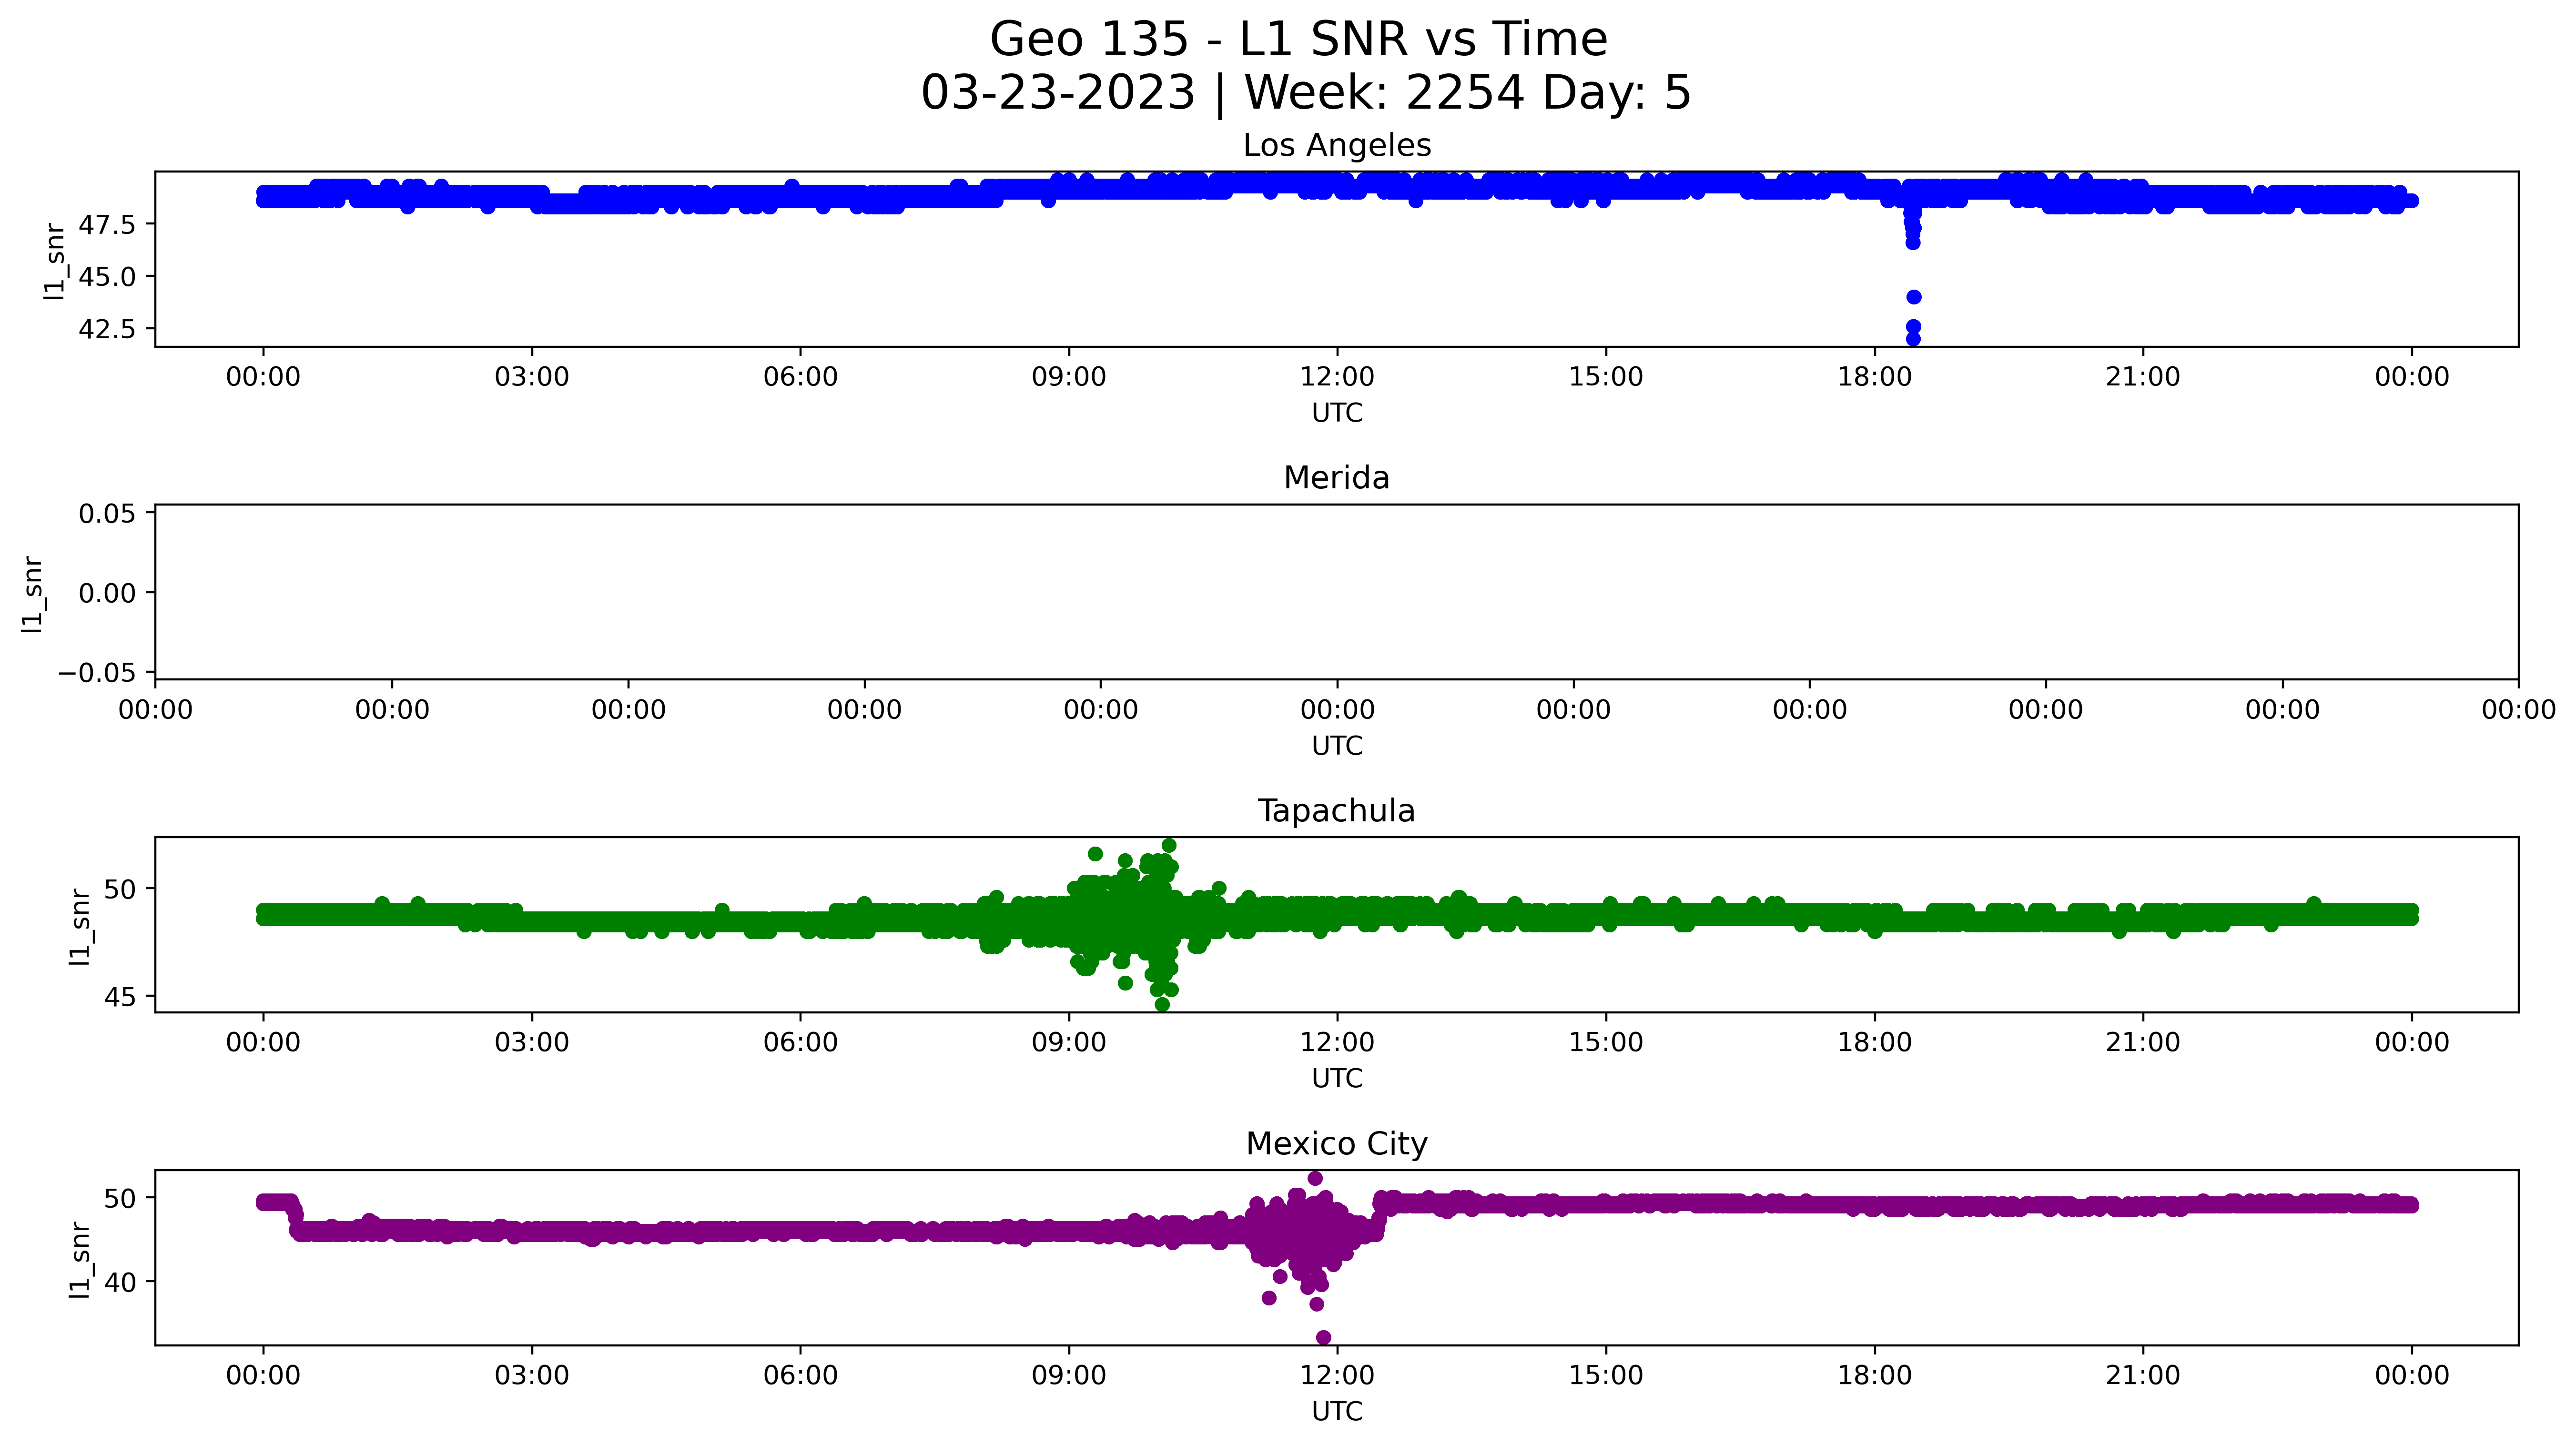2576x1445 pixels.
Task: Click the UTC label under the Tapachula plot
Action: pos(1337,1079)
